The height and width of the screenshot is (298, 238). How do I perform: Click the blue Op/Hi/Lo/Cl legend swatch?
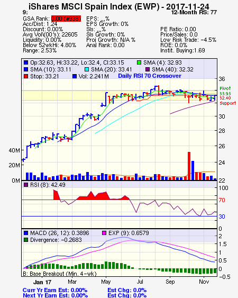26,62
